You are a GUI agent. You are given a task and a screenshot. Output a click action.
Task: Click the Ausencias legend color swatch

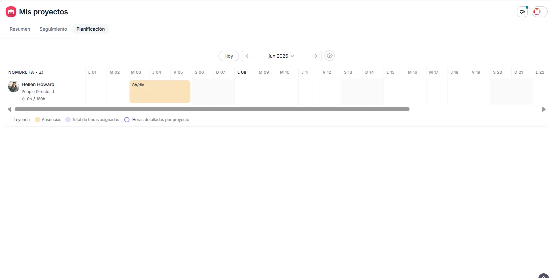(x=38, y=120)
